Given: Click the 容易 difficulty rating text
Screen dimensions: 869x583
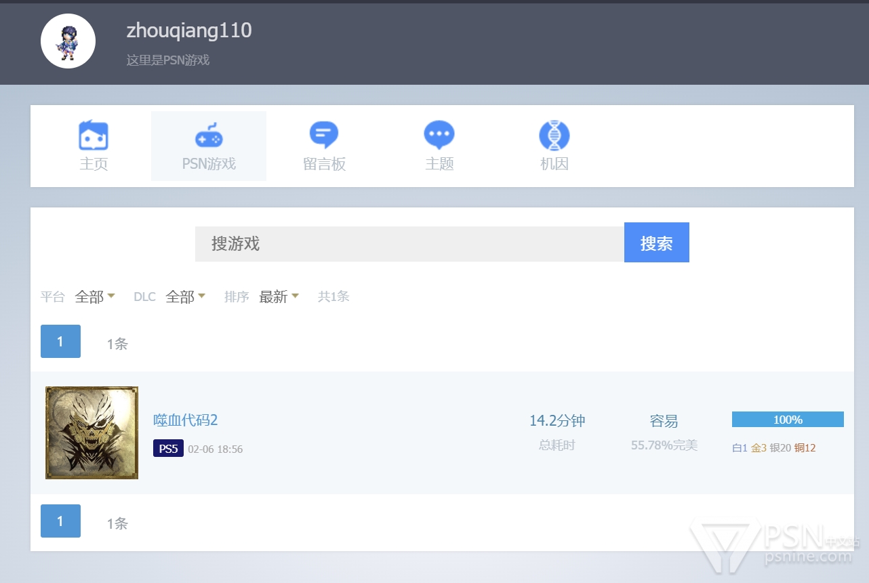Looking at the screenshot, I should (664, 421).
